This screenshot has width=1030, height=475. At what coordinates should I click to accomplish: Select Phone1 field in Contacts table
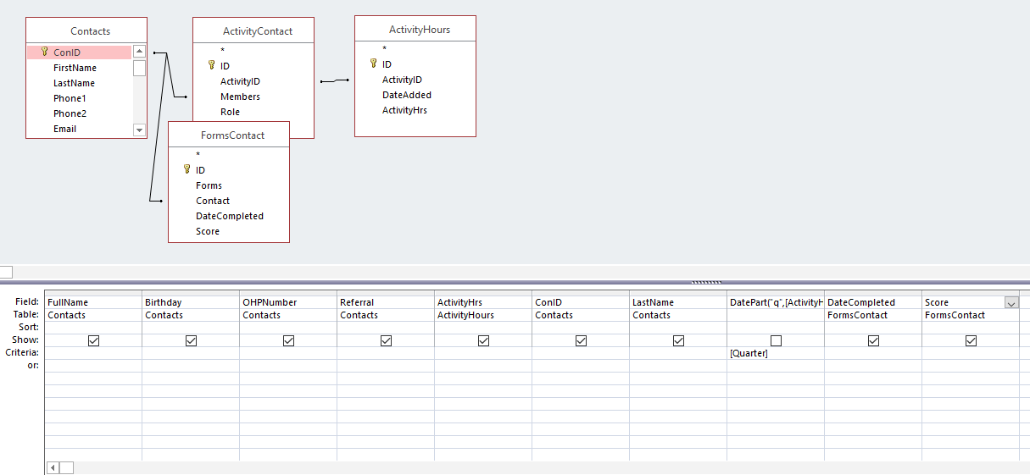click(x=70, y=98)
